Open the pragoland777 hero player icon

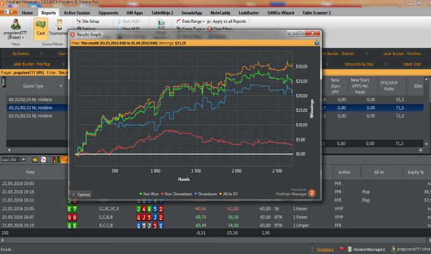pyautogui.click(x=15, y=25)
